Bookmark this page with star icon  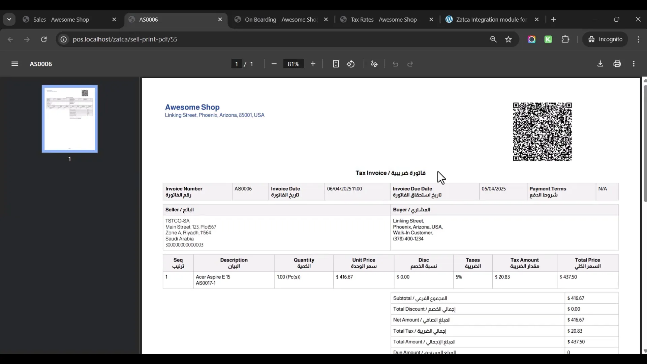point(509,39)
